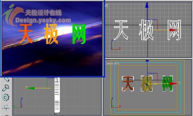Open the Camera01 viewport label menu
This screenshot has height=116, width=193.
click(x=112, y=63)
